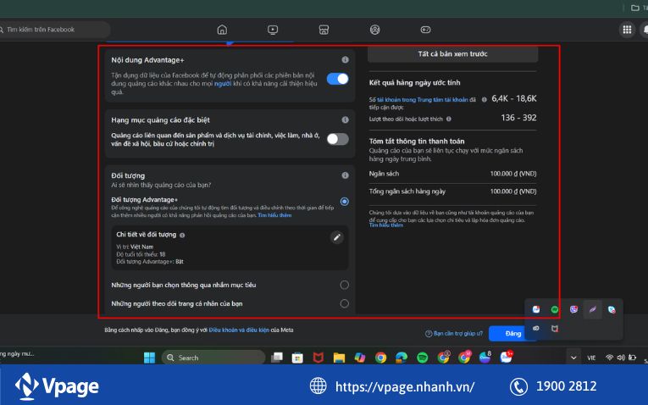Click Kết quả hàng ngày ước tính heading

click(x=414, y=83)
